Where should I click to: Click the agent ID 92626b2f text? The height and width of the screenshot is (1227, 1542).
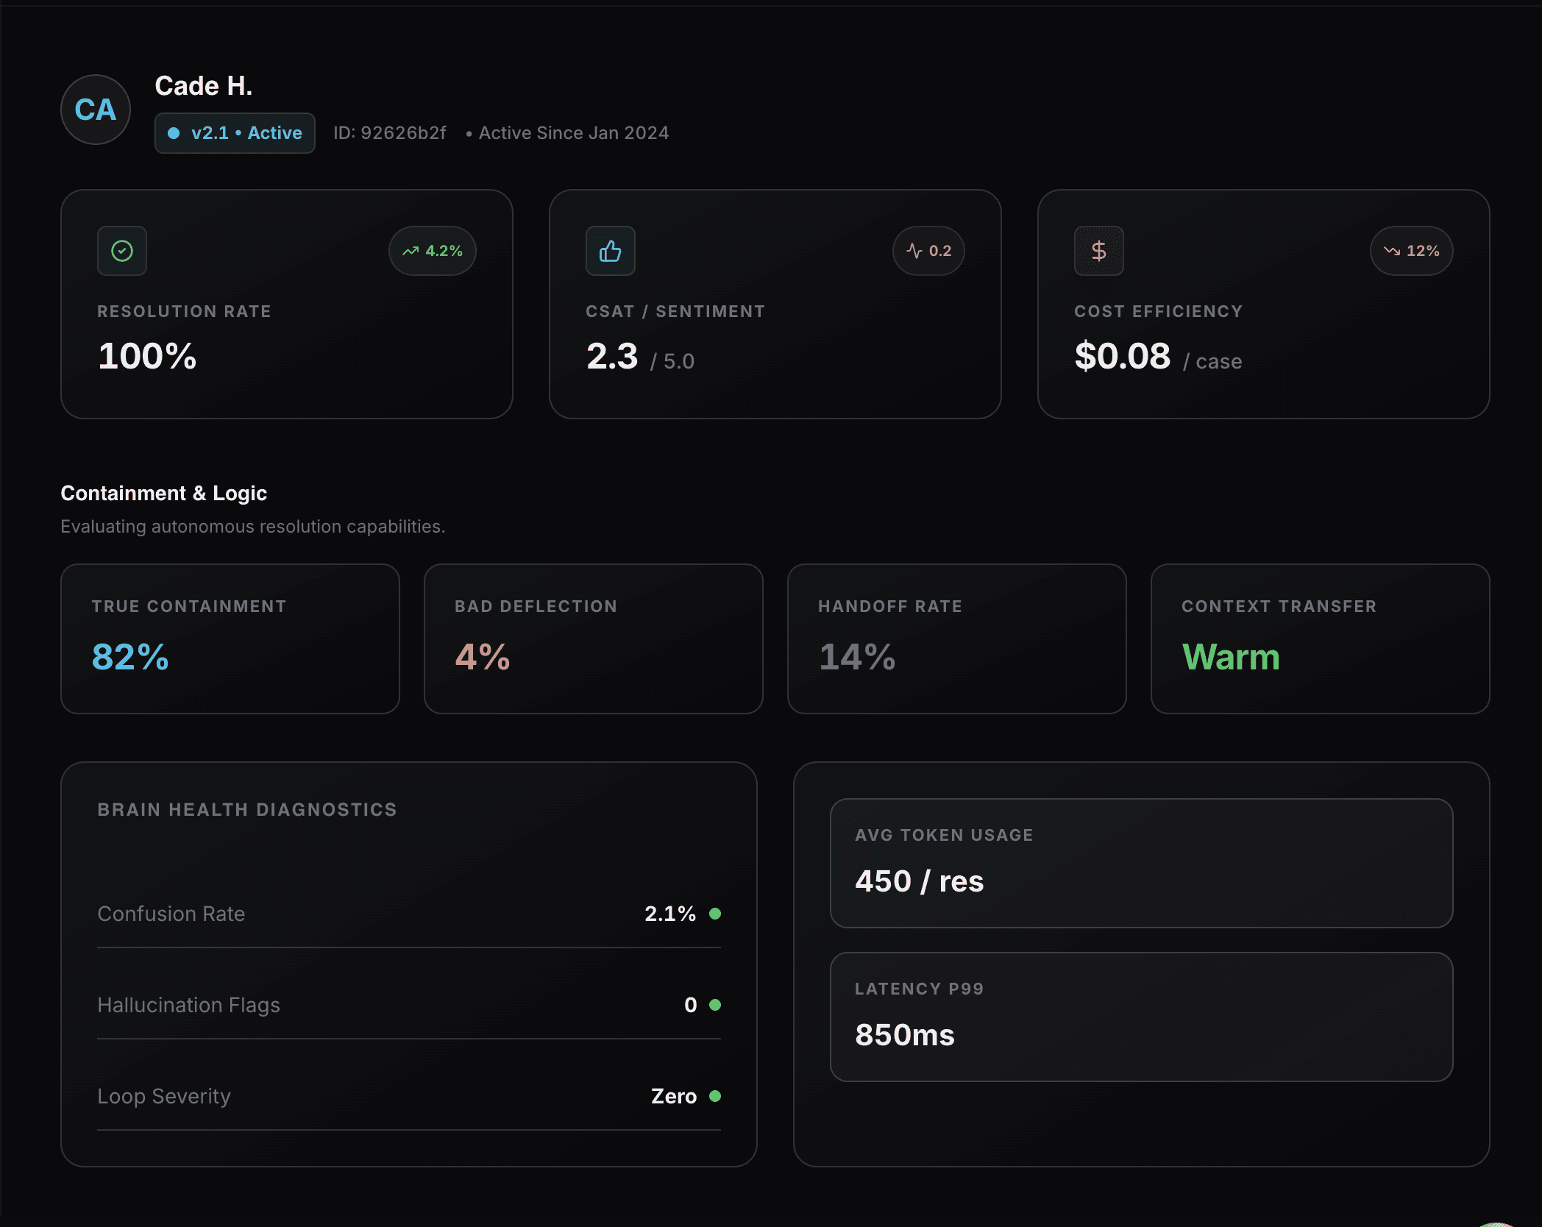click(389, 133)
